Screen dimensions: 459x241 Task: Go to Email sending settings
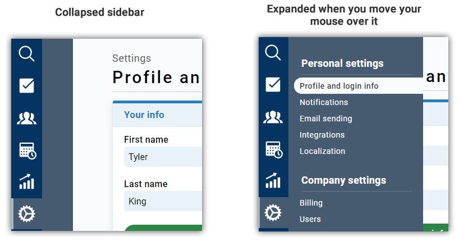coord(326,119)
